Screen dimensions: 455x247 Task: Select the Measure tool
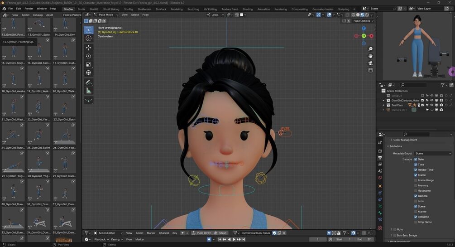pyautogui.click(x=88, y=91)
